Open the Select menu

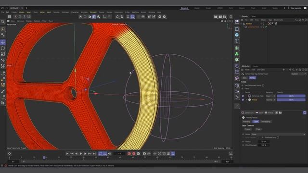pyautogui.click(x=29, y=12)
